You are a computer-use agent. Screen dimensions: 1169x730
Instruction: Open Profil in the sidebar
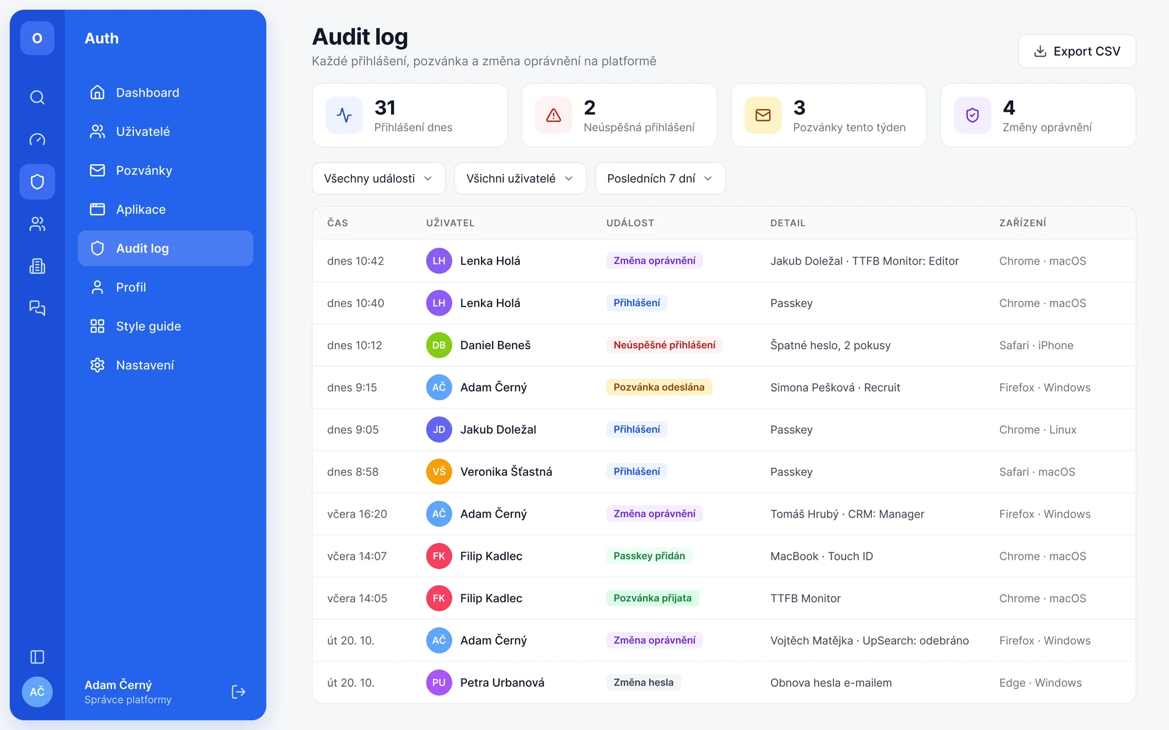166,287
